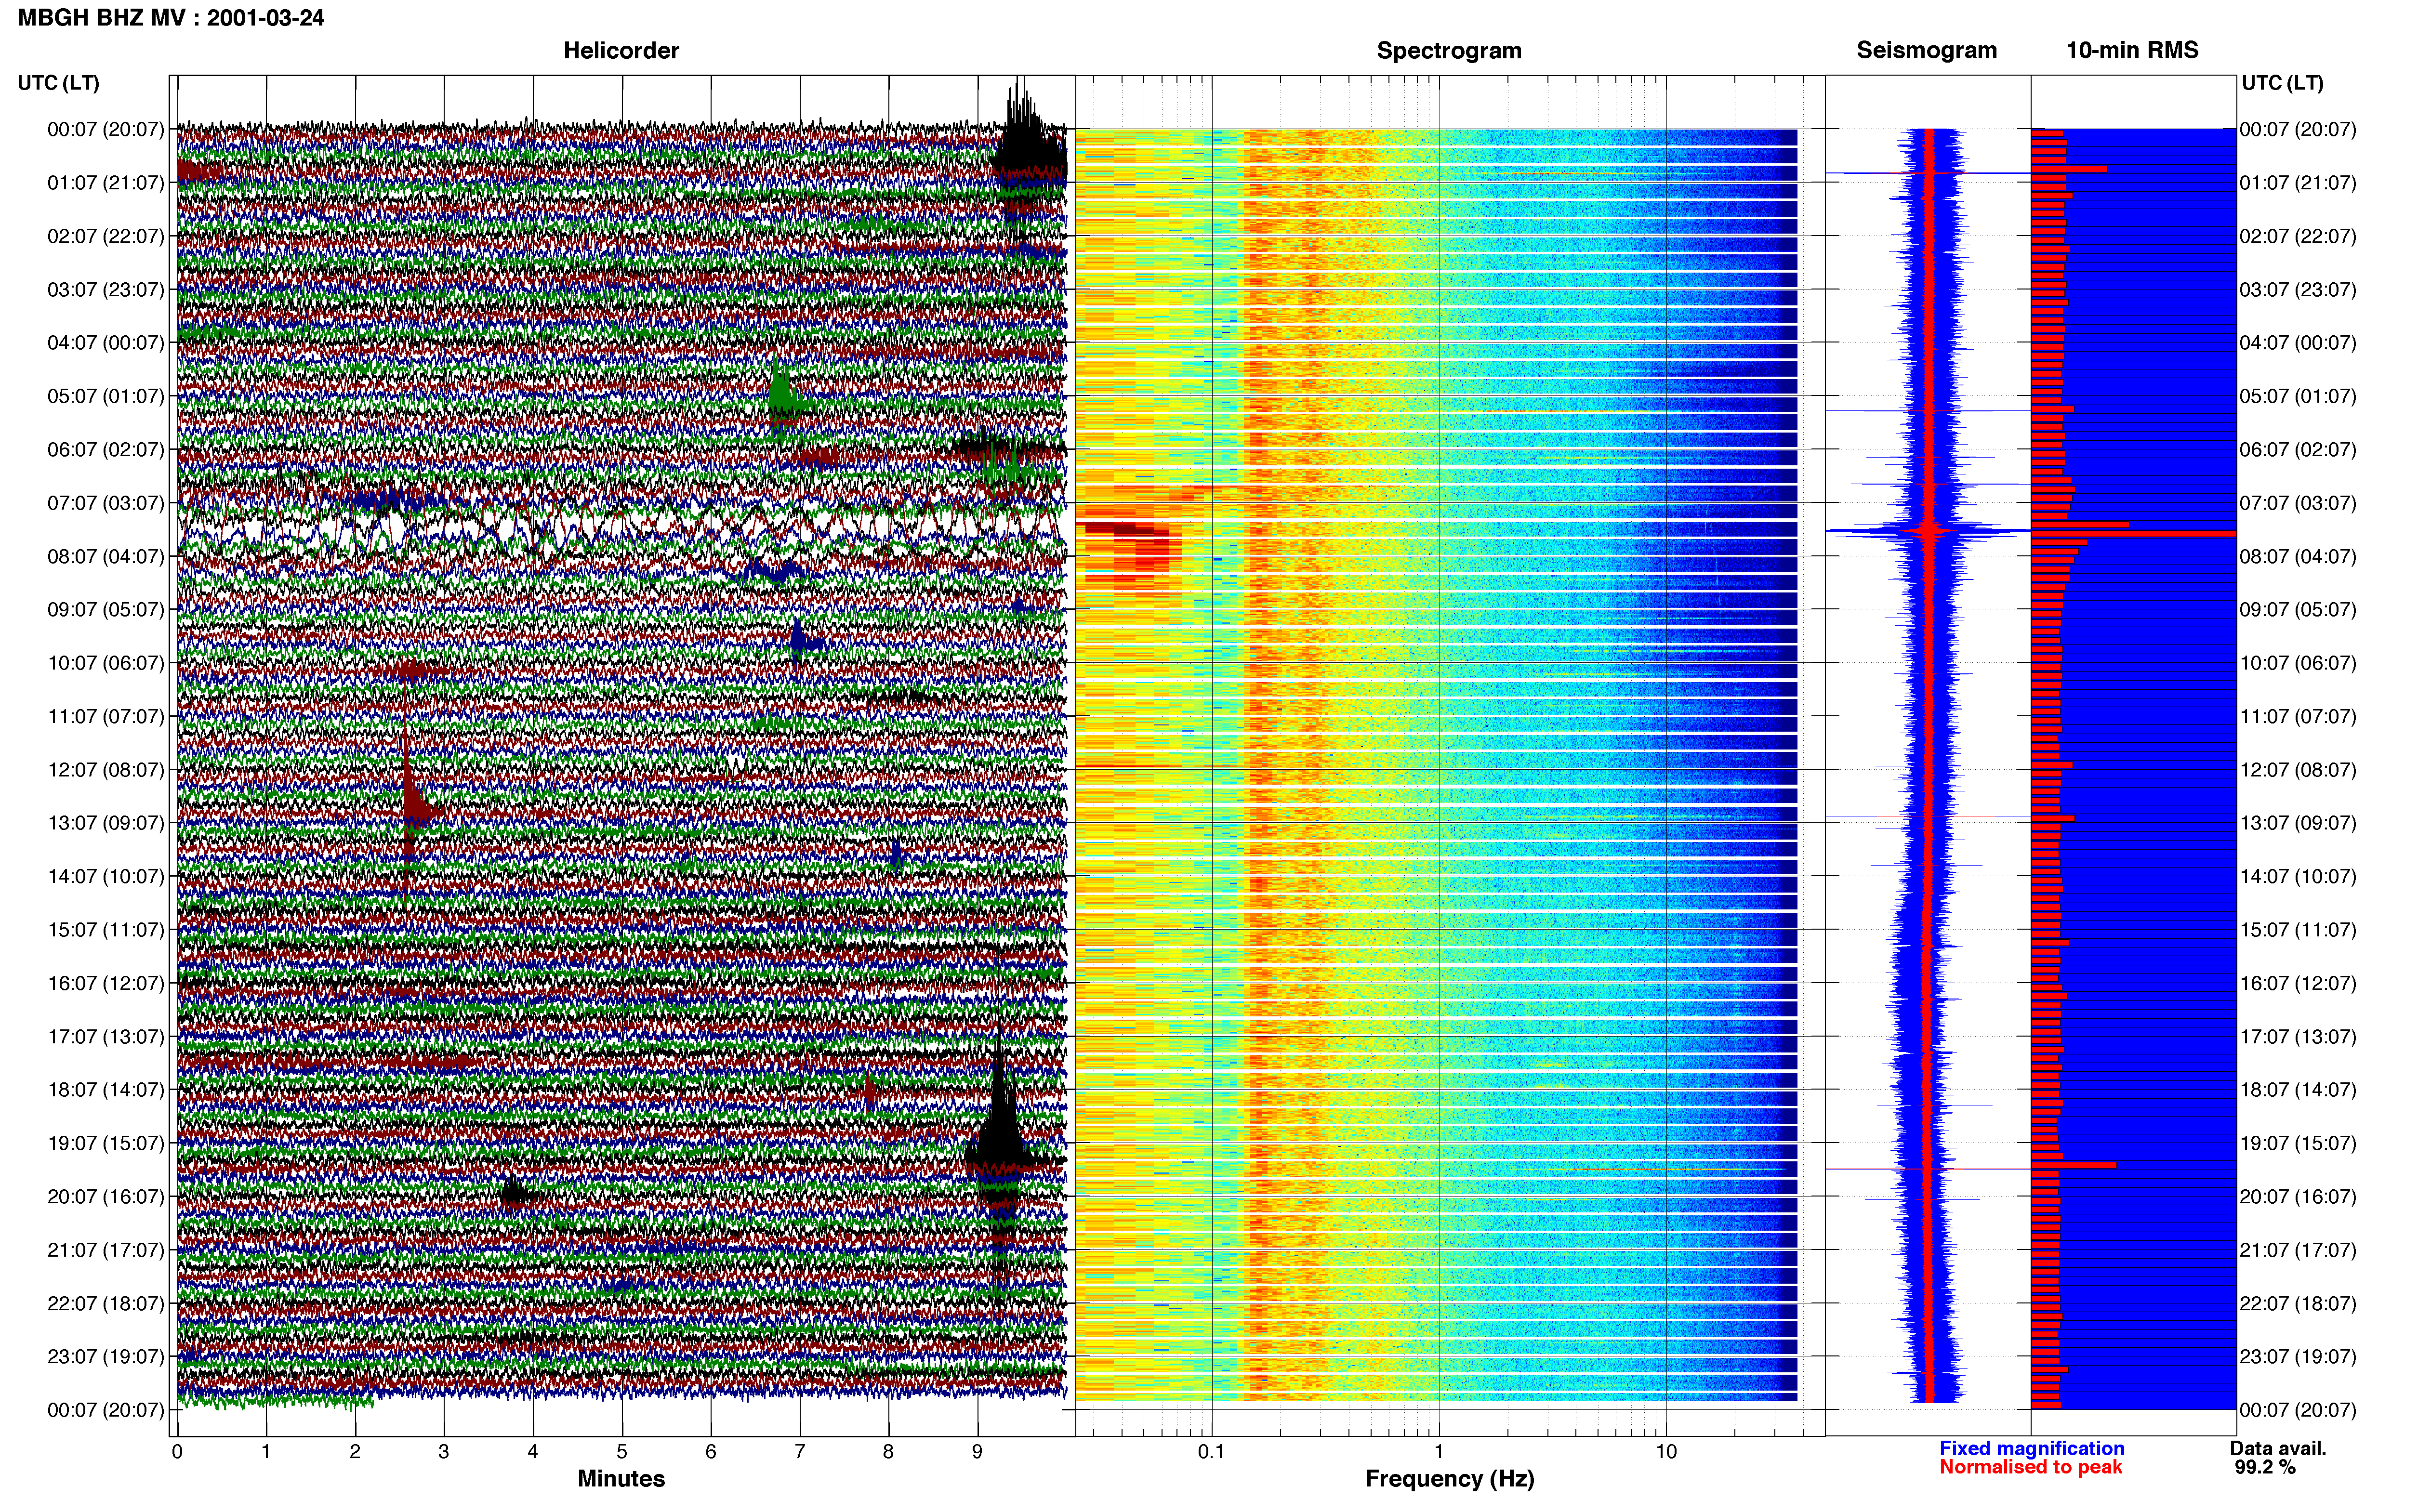Click the UTC (LT) label above the left time axis
Screen dimensions: 2418x1512
[59, 83]
